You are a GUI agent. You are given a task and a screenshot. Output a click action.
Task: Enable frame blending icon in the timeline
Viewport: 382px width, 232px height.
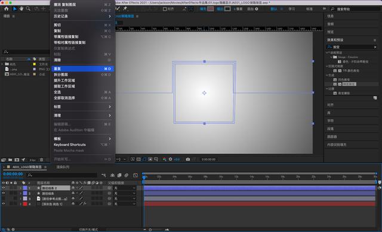click(119, 175)
